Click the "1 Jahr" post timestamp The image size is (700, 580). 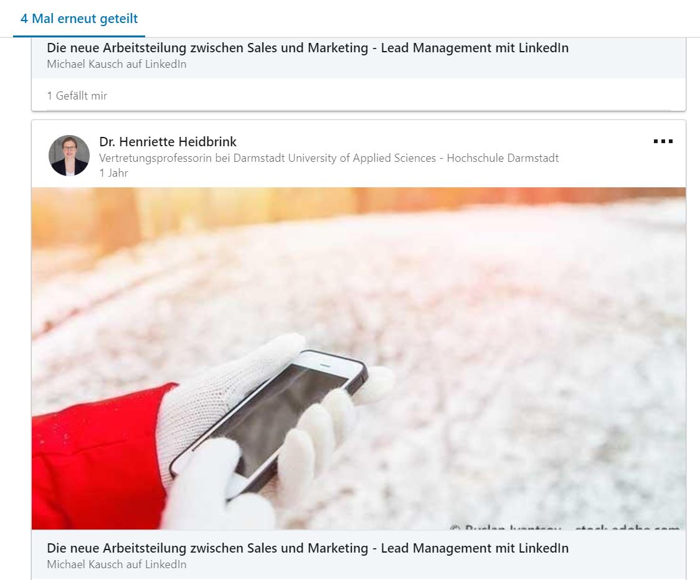[113, 173]
